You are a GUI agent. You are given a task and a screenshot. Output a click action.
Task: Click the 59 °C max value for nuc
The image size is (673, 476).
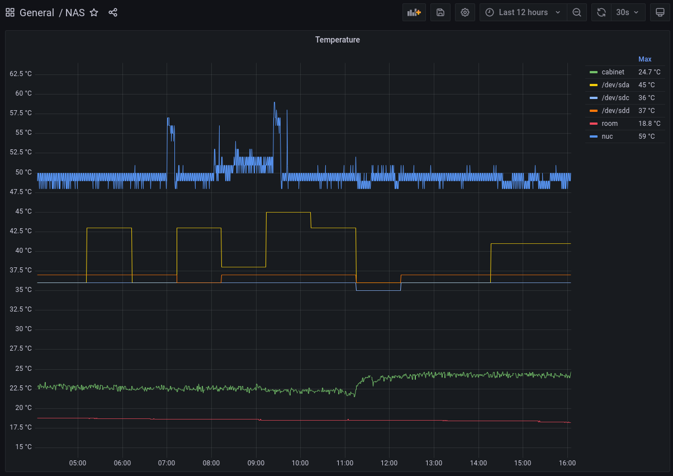point(646,136)
